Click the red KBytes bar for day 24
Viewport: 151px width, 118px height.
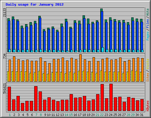111,97
